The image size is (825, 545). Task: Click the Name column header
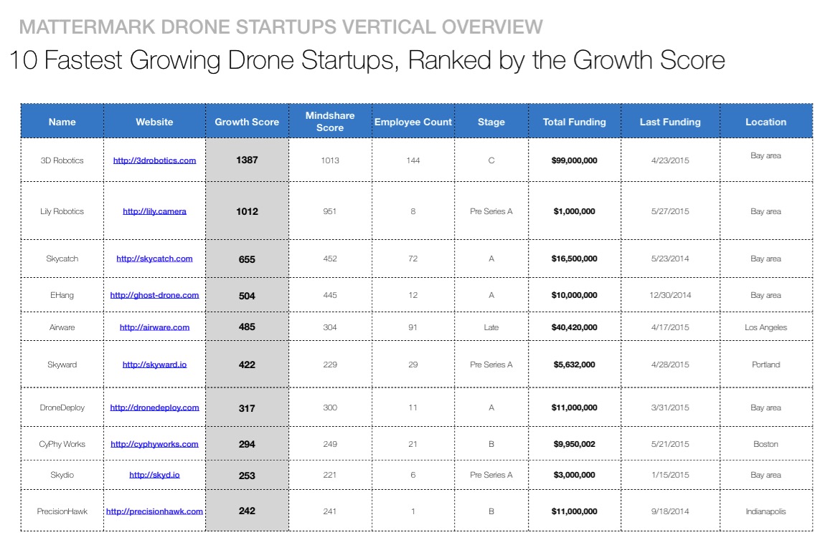[x=62, y=121]
